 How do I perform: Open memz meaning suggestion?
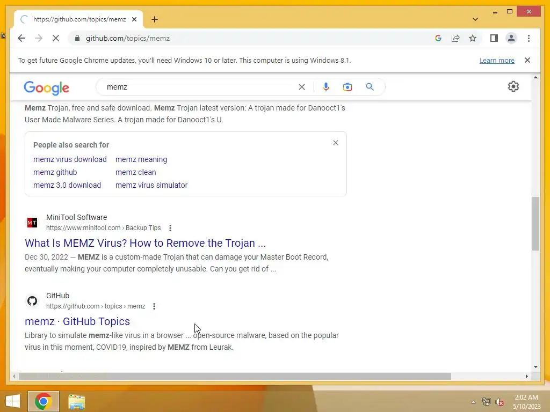point(141,159)
